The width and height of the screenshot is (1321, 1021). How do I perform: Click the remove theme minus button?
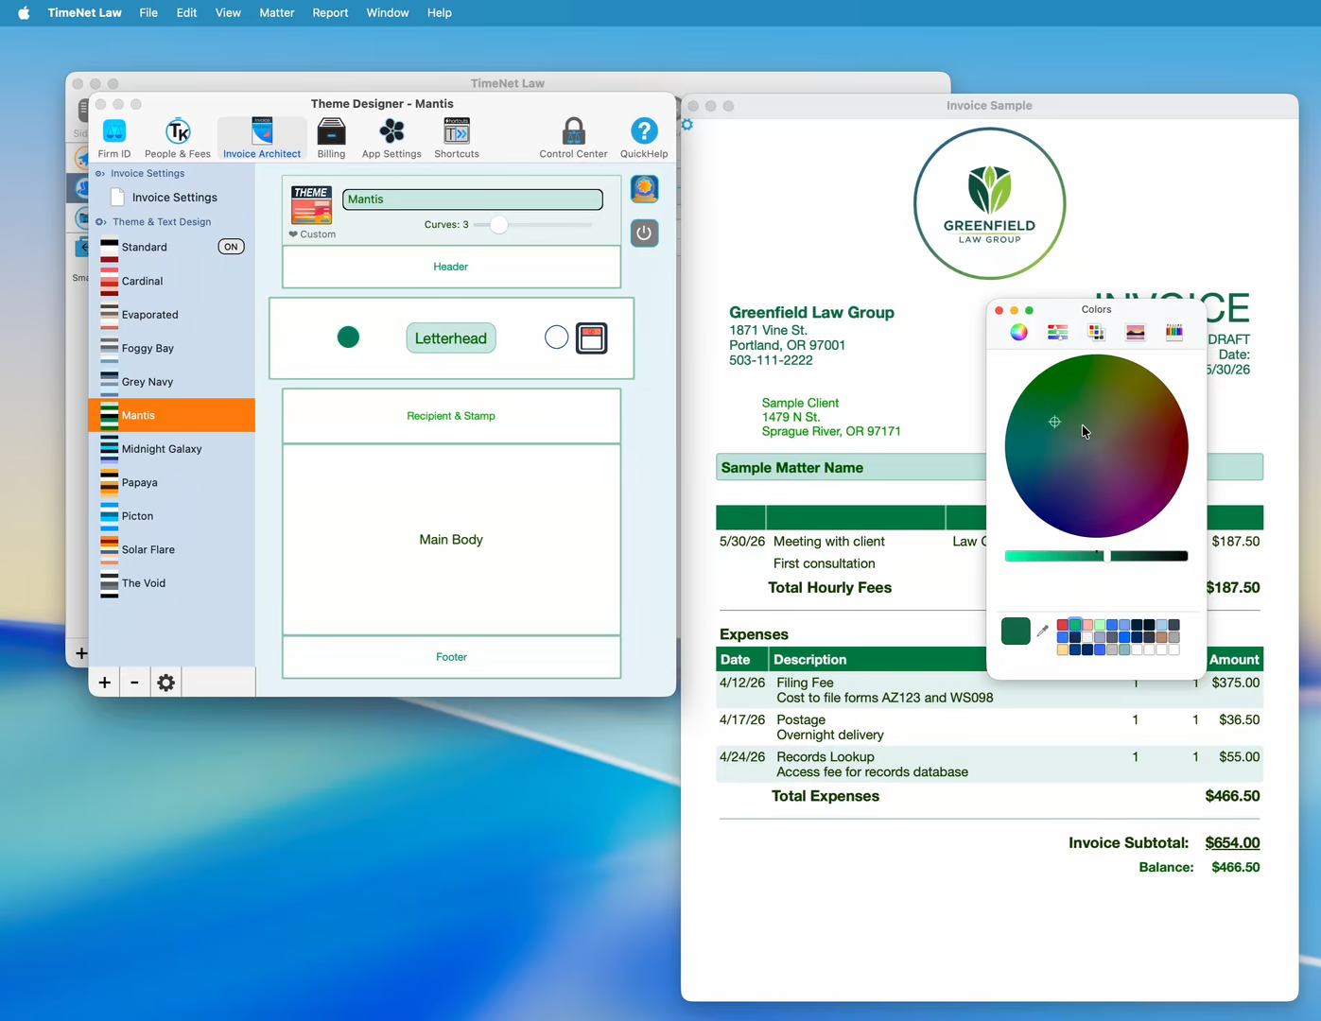click(x=134, y=683)
